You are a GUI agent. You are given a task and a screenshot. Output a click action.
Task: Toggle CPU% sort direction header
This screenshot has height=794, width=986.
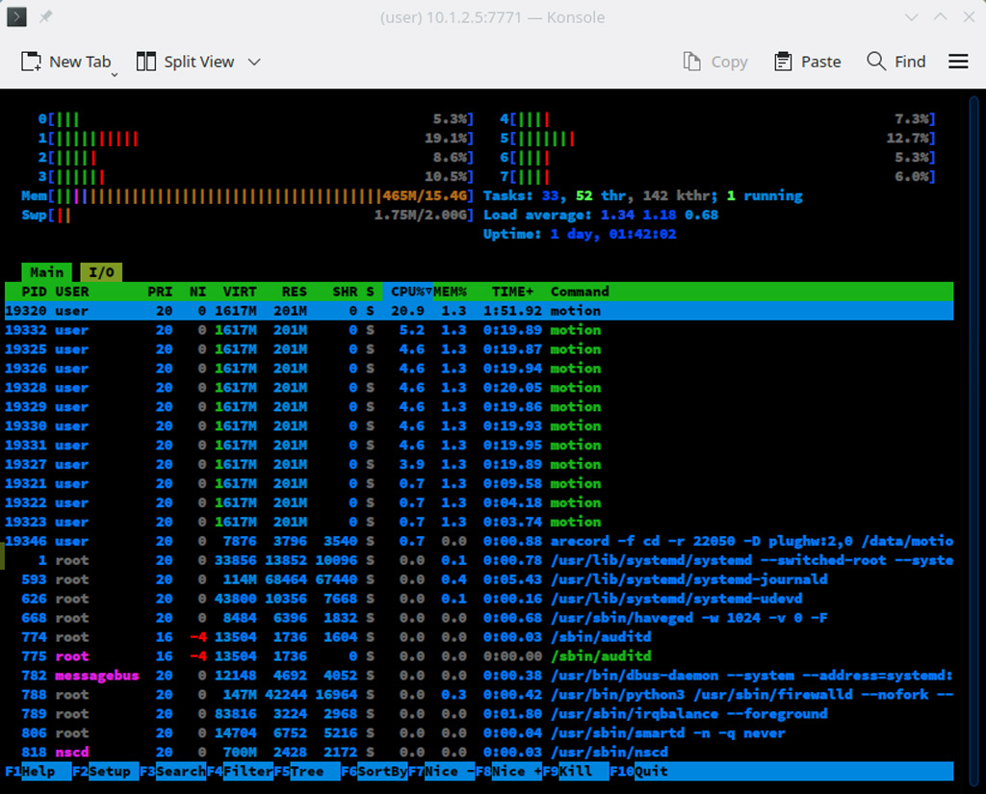pyautogui.click(x=407, y=292)
